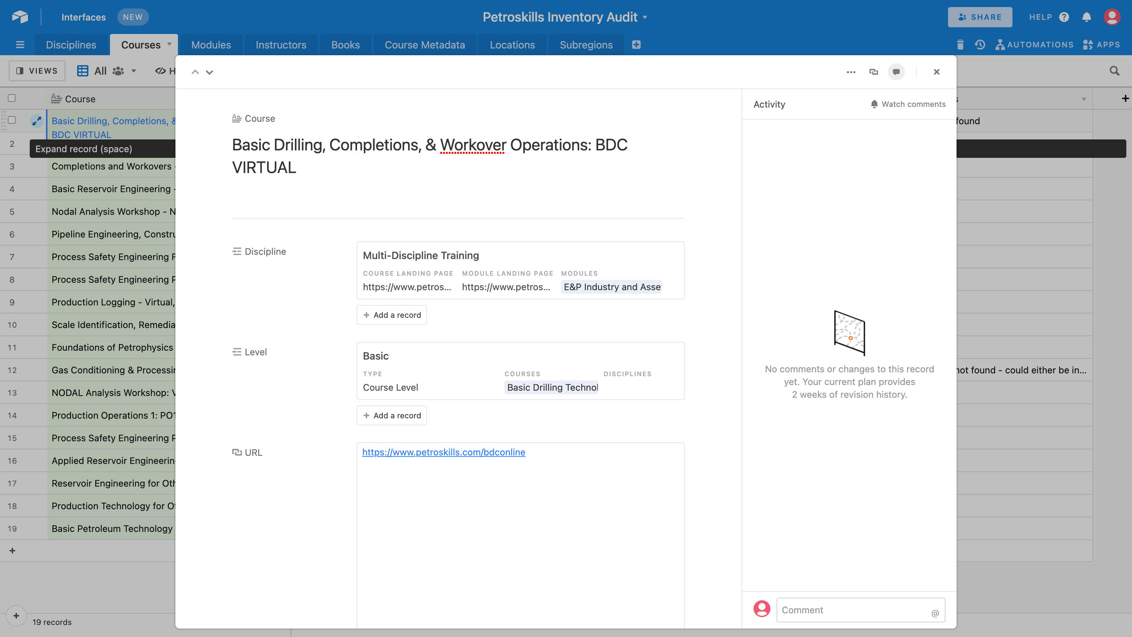
Task: Switch to the Course Metadata tab
Action: click(x=424, y=45)
